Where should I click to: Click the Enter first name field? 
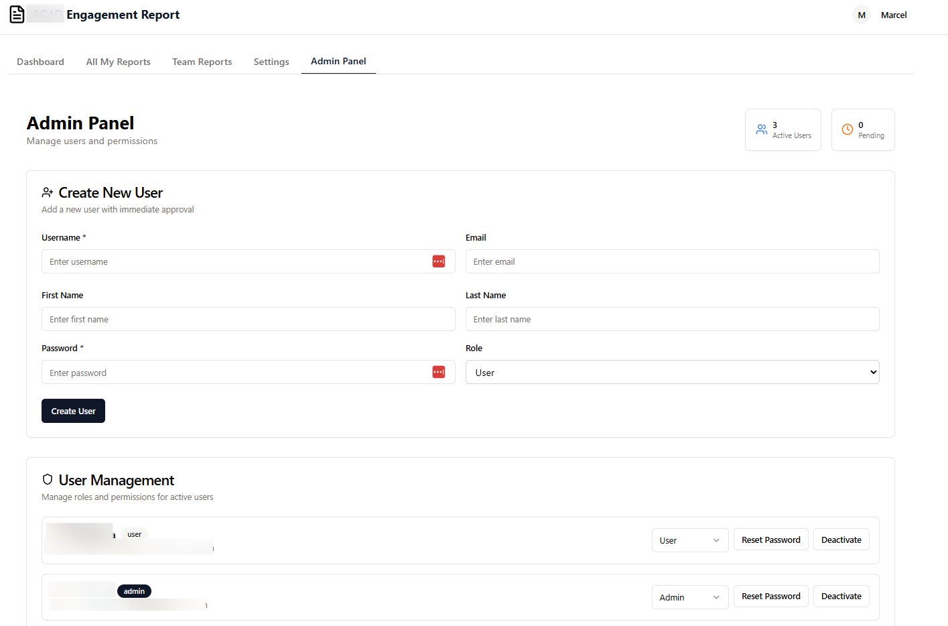point(248,319)
